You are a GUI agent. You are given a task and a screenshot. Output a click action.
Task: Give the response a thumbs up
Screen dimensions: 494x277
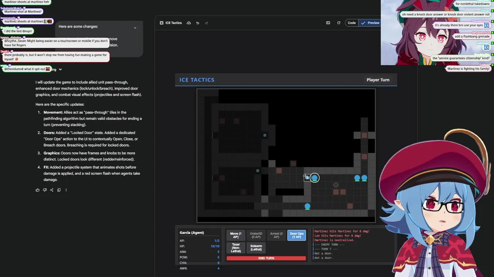(x=37, y=190)
